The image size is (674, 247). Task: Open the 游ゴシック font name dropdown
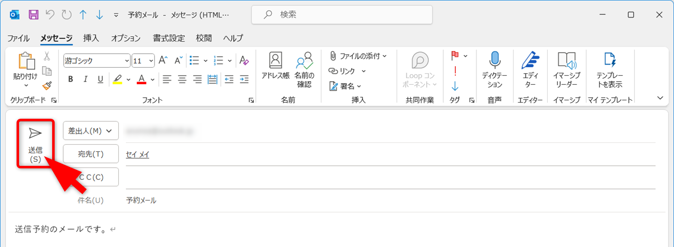click(96, 61)
